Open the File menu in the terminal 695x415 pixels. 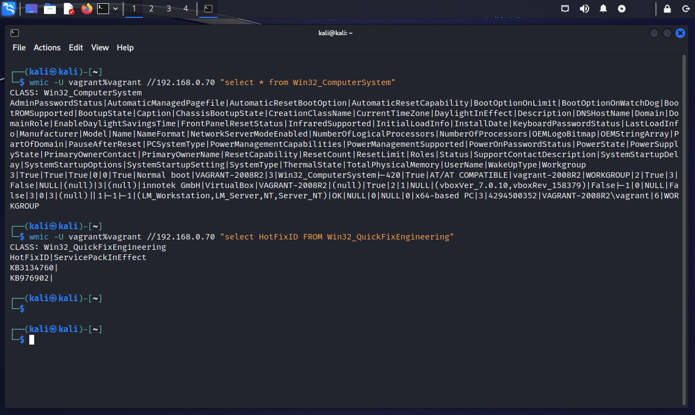pyautogui.click(x=19, y=48)
